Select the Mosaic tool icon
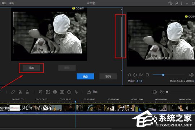Image resolution: width=195 pixels, height=130 pixels. [x=55, y=92]
